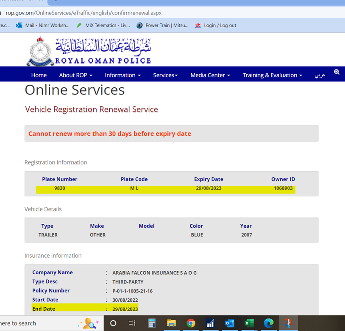Open Outlook from the taskbar
The height and width of the screenshot is (331, 345).
click(x=230, y=323)
